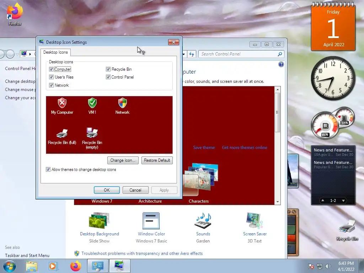Open second News and Feature headline Popular
Screen dimensions: 364x273
333,164
